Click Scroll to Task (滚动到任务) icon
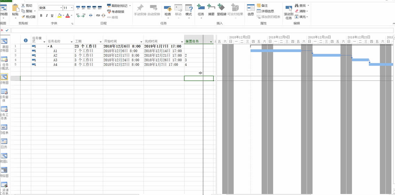The image size is (395, 195). [289, 8]
